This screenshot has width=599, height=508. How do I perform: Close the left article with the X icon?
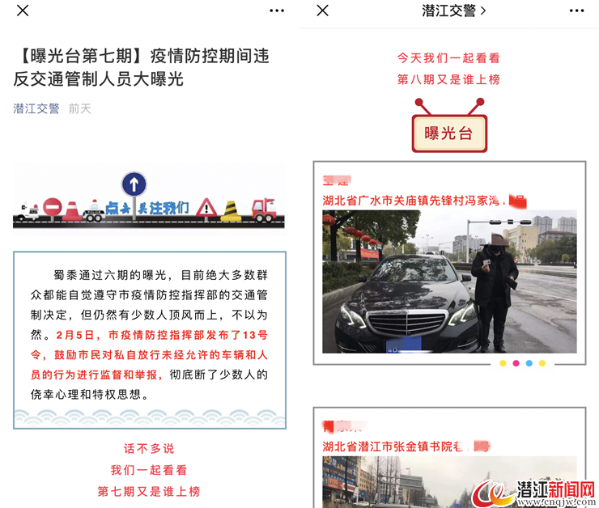pos(23,11)
